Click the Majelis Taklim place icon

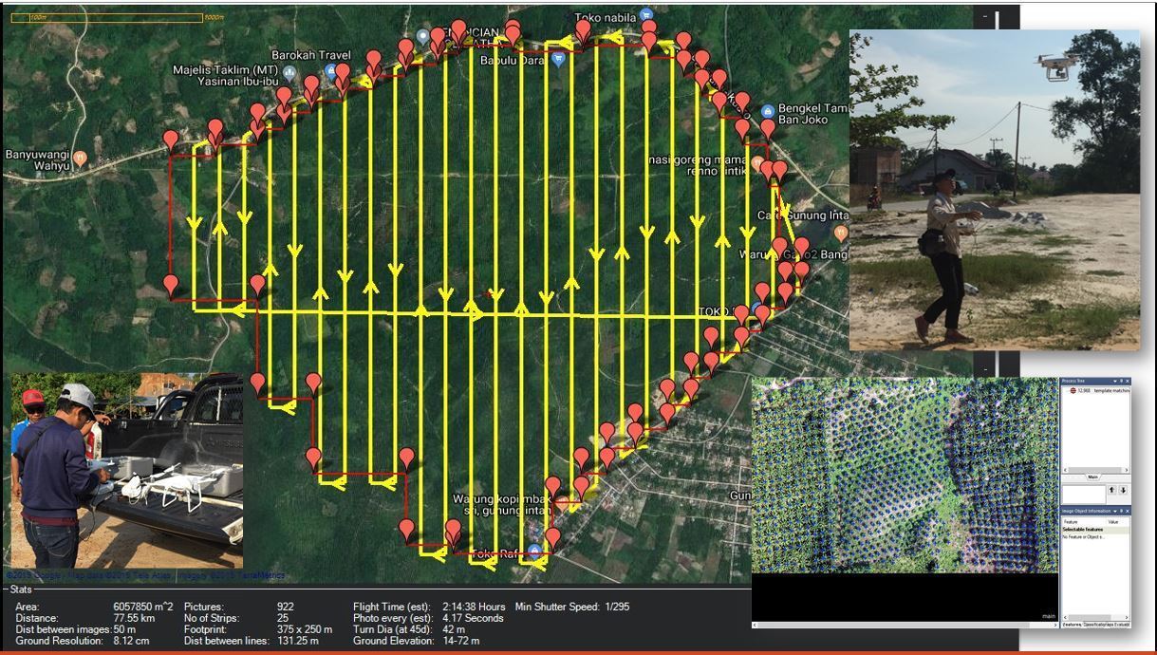coord(289,72)
